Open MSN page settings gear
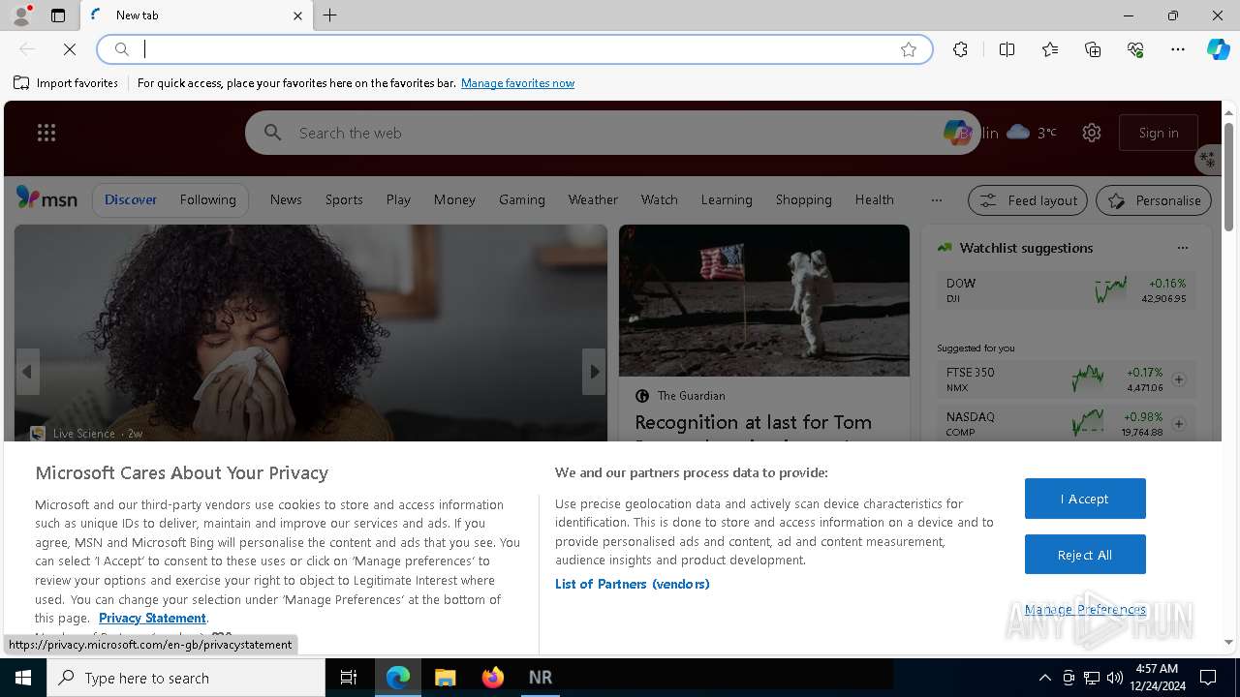 tap(1092, 133)
